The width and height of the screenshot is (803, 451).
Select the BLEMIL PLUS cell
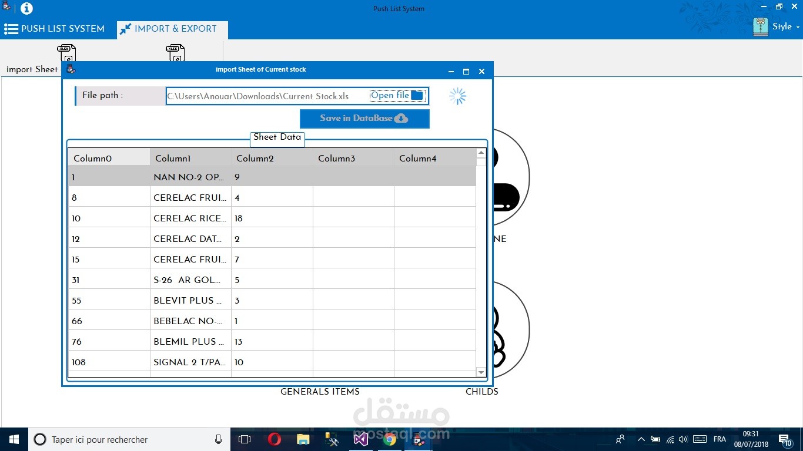(191, 342)
